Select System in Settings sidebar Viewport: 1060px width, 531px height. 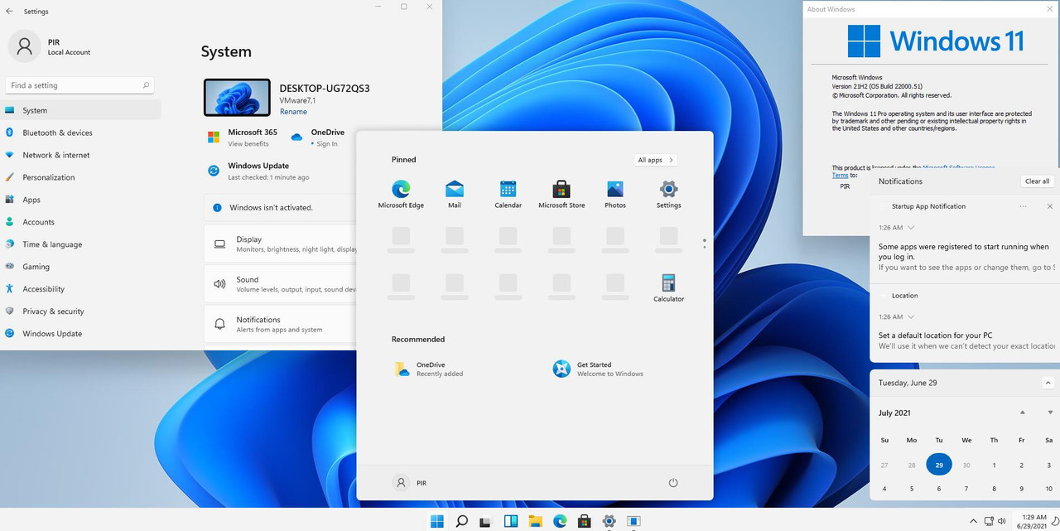click(81, 110)
